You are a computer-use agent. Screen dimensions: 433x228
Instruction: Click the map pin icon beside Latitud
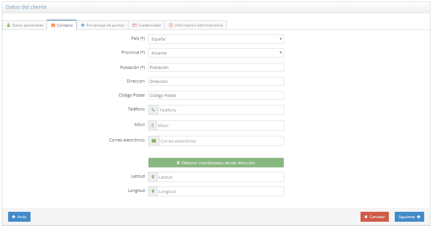tap(153, 177)
